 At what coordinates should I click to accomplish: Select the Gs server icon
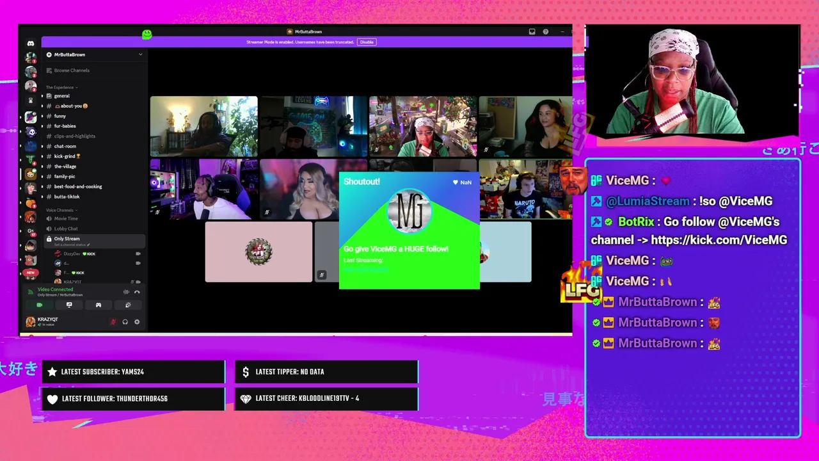click(x=31, y=231)
